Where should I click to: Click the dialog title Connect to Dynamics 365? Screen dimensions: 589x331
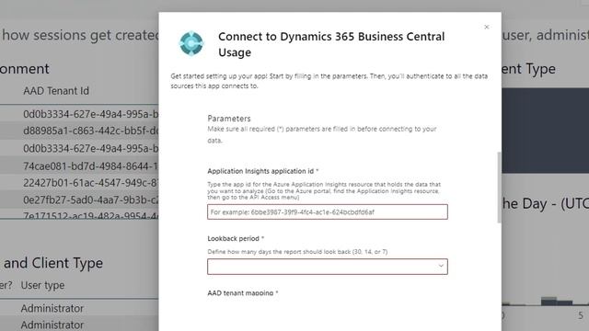(x=331, y=44)
